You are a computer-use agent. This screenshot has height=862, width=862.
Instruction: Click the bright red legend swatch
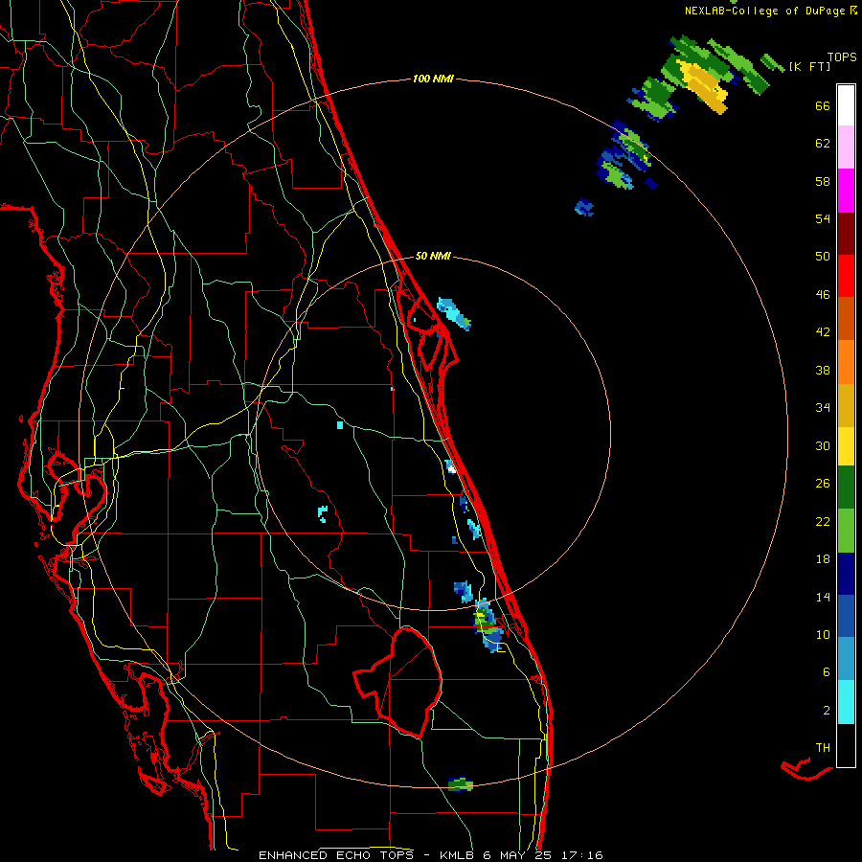tap(846, 276)
